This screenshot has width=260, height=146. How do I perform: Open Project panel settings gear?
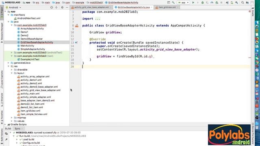62,7
